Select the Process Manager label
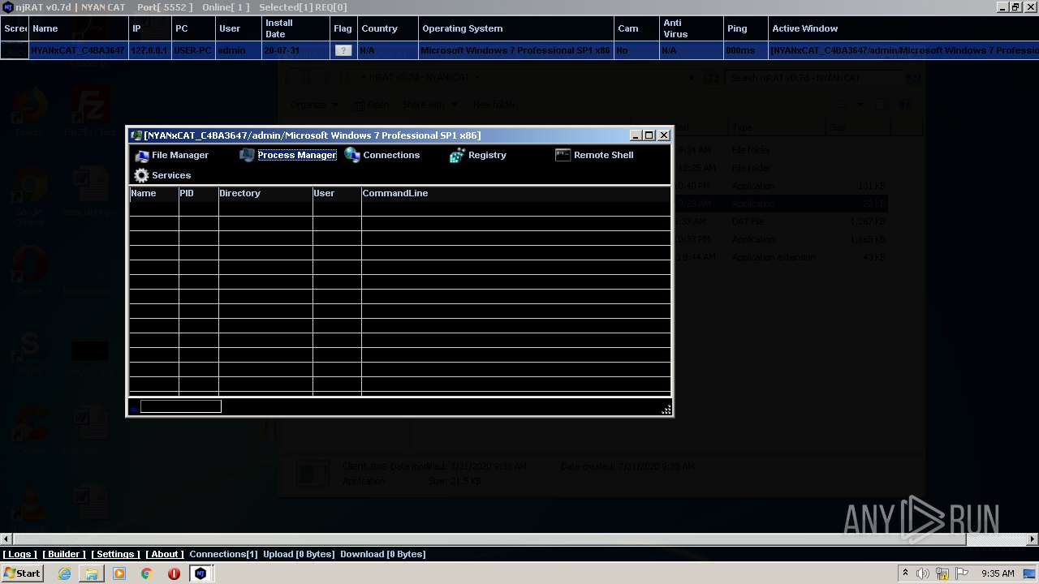 click(x=297, y=155)
